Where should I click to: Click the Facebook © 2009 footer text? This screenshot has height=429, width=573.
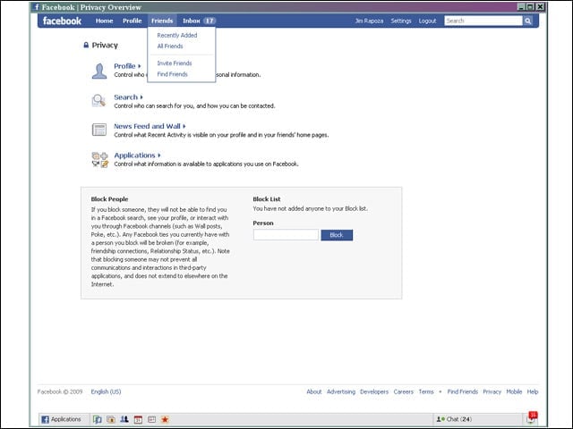pyautogui.click(x=60, y=391)
